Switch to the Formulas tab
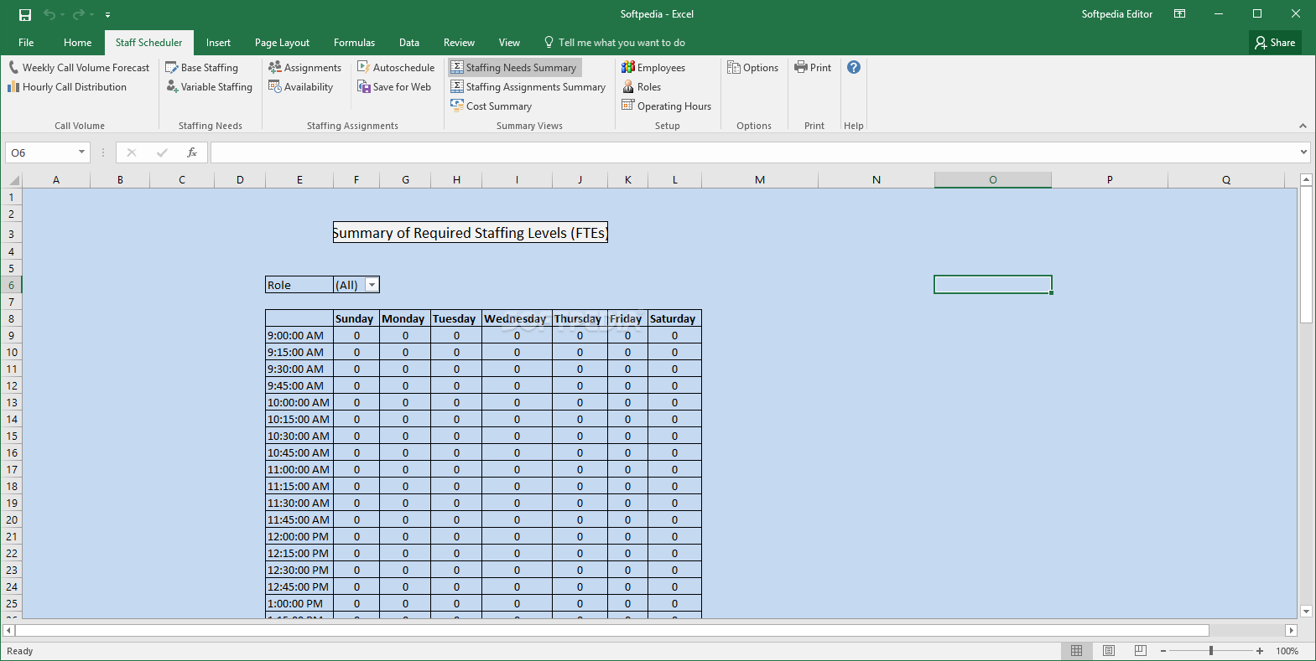The width and height of the screenshot is (1316, 661). click(x=354, y=43)
